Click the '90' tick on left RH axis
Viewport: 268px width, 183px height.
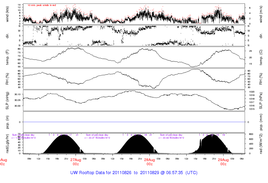tap(19, 71)
